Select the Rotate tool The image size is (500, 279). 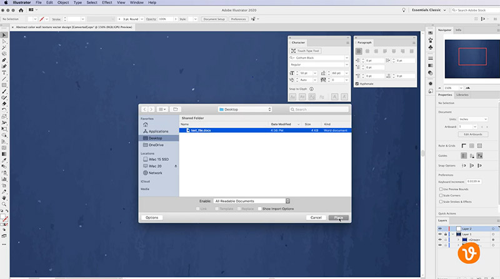tap(4, 110)
